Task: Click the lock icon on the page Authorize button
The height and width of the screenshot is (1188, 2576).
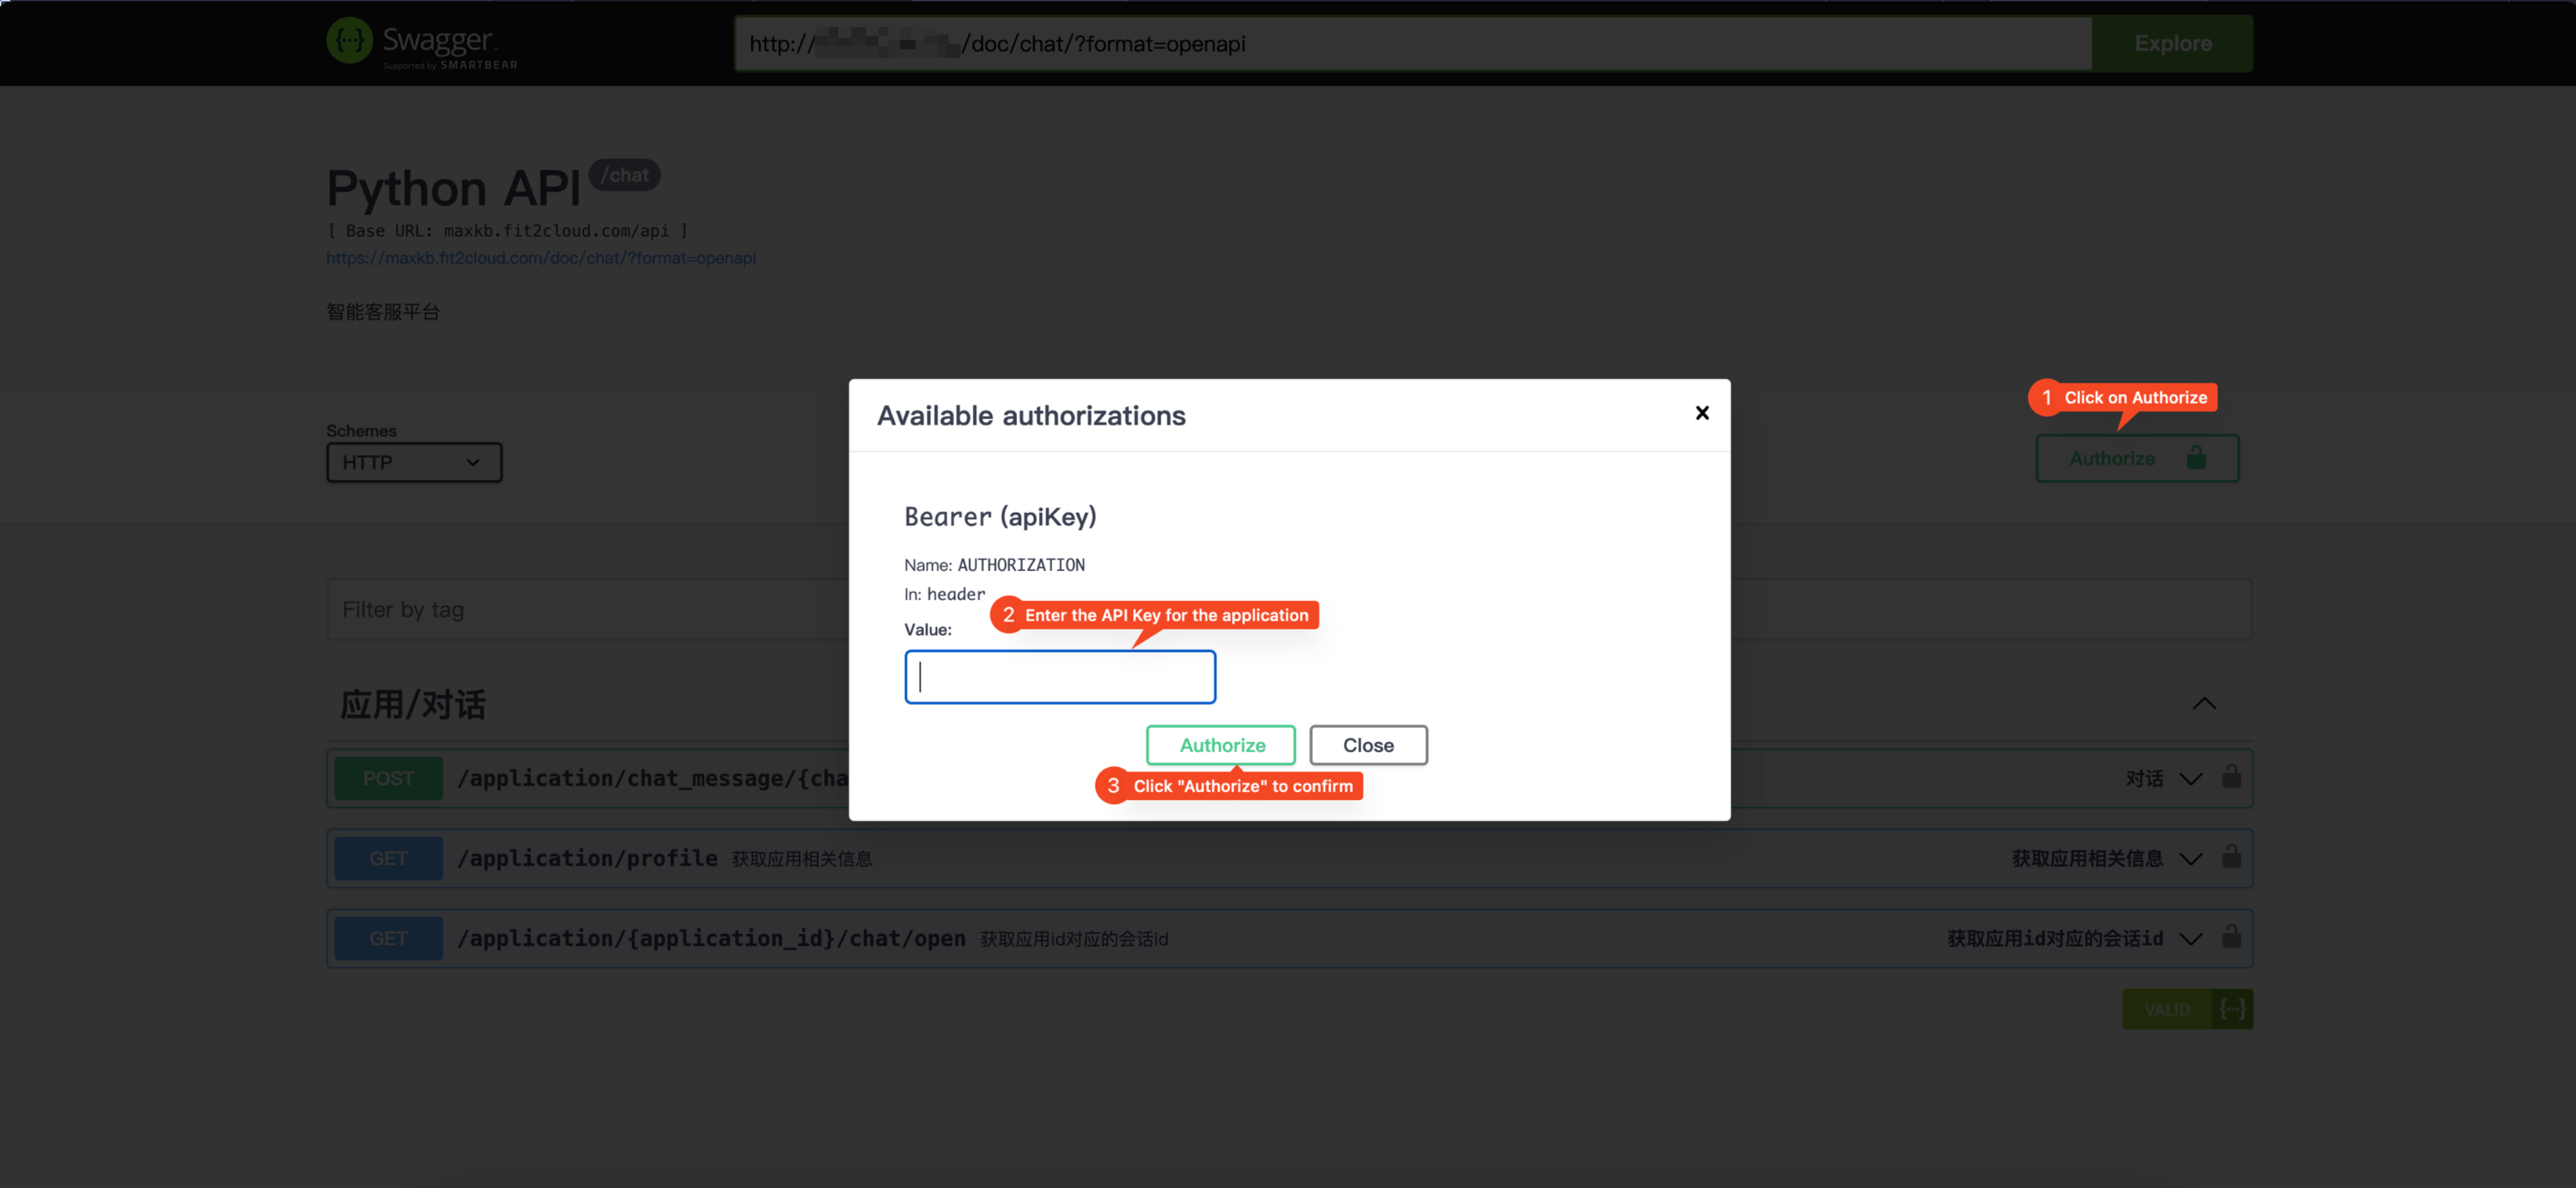Action: tap(2196, 457)
